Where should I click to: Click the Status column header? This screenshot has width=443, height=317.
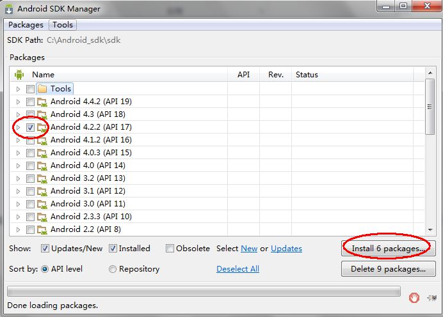pyautogui.click(x=353, y=75)
